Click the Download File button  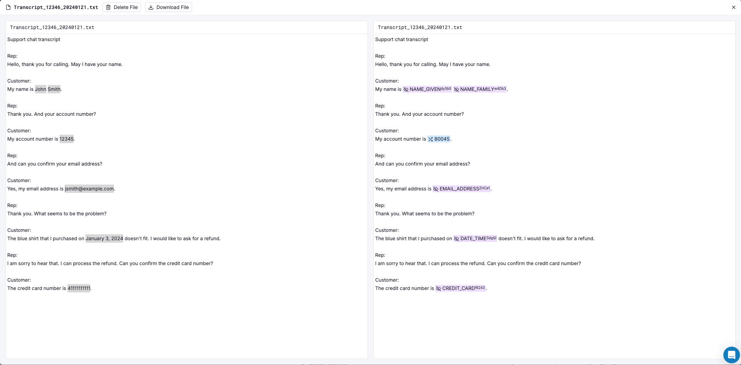[x=169, y=7]
